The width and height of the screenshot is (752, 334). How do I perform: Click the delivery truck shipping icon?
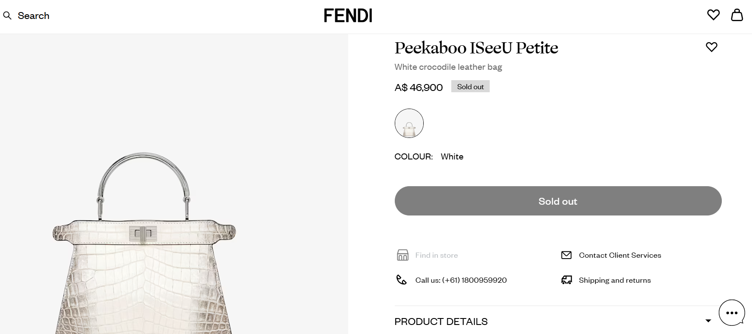pos(566,280)
